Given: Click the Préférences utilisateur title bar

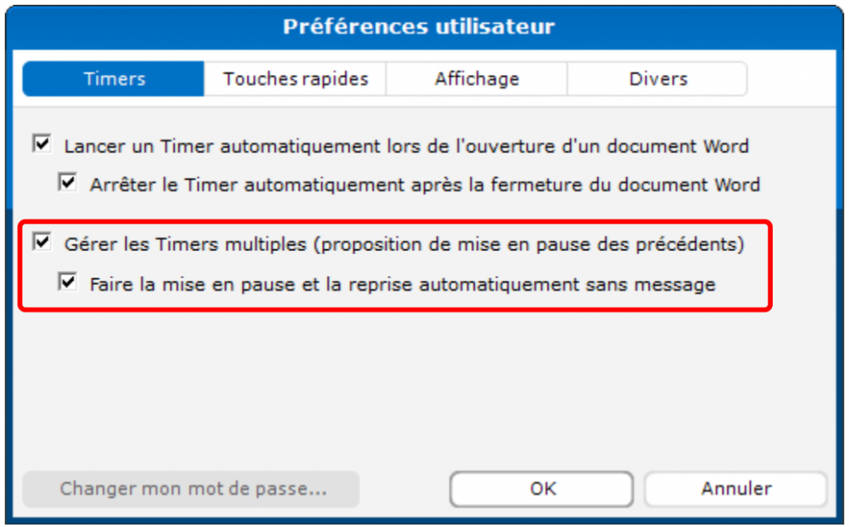Looking at the screenshot, I should pyautogui.click(x=419, y=27).
